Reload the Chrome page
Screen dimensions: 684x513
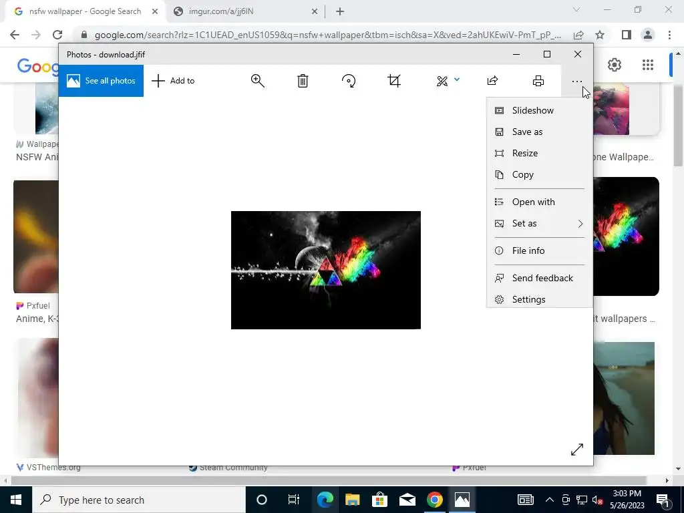[57, 35]
